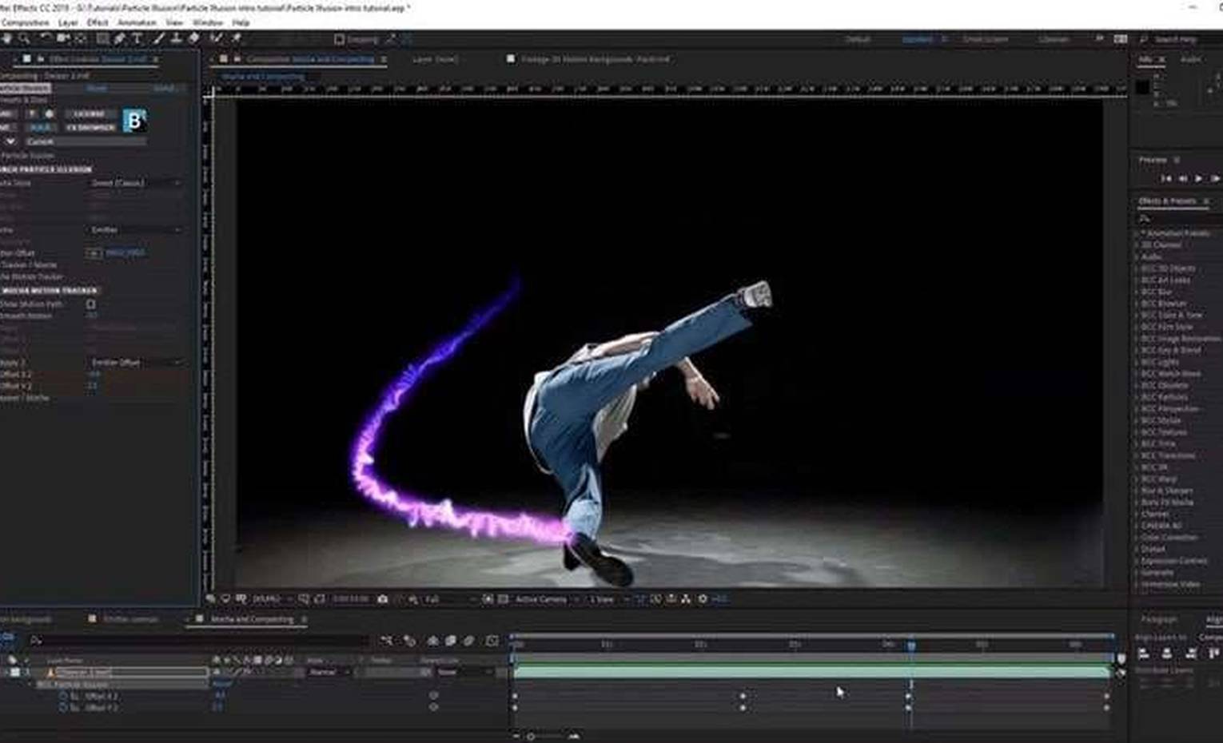
Task: Open the Full resolution dropdown
Action: tap(444, 599)
